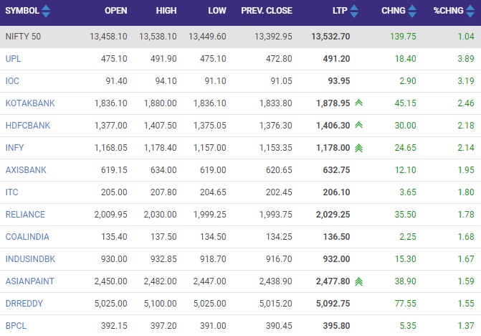Select INFY open value 1,168.05
Screen dimensions: 481x336
[110, 148]
